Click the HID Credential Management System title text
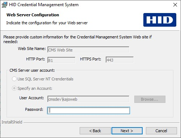181x138 pixels. [x=44, y=5]
